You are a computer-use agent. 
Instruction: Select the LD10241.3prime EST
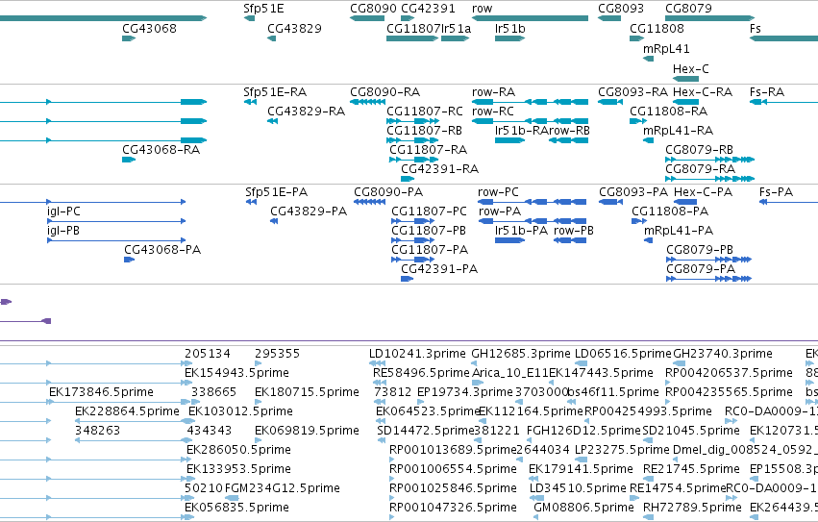click(377, 363)
